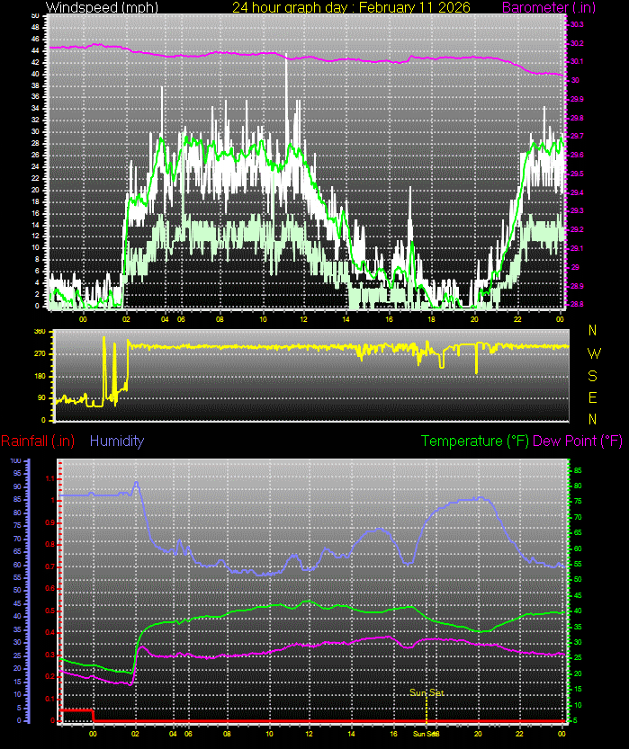Screen dimensions: 629x749
Task: Click the wind direction 'W' label
Action: coord(594,353)
